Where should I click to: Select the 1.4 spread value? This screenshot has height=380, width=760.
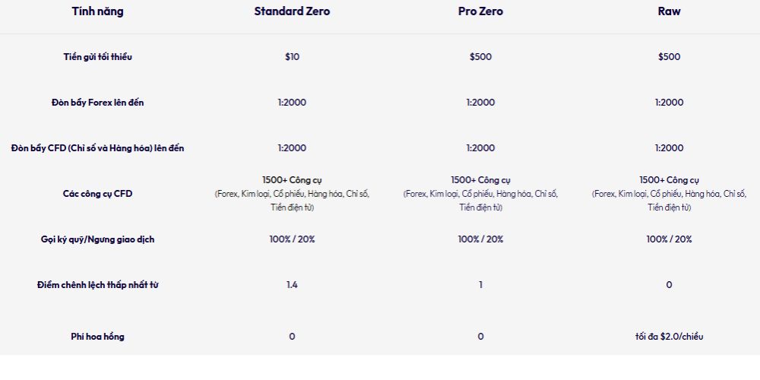292,285
